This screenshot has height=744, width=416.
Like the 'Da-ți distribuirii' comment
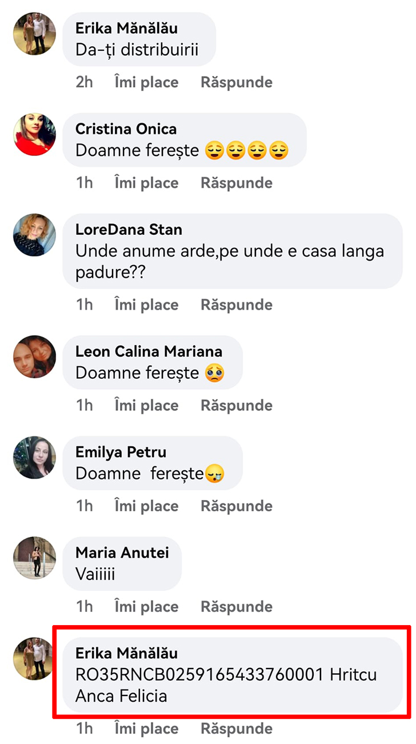click(x=146, y=82)
